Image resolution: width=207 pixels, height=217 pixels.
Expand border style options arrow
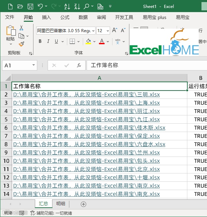coord(79,41)
